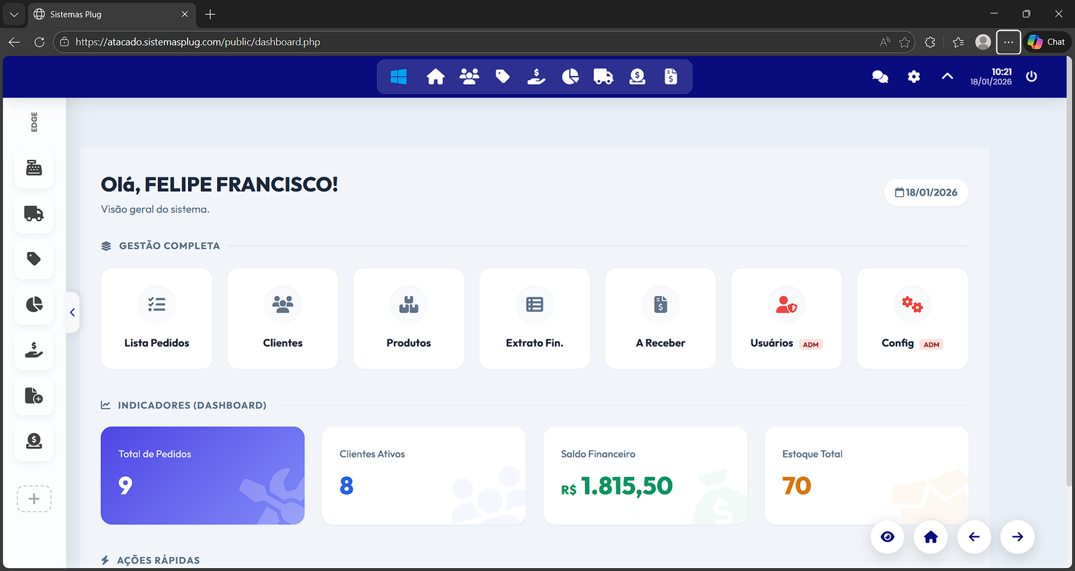The height and width of the screenshot is (571, 1075).
Task: Click the Total de Pedidos indicator card
Action: coord(202,476)
